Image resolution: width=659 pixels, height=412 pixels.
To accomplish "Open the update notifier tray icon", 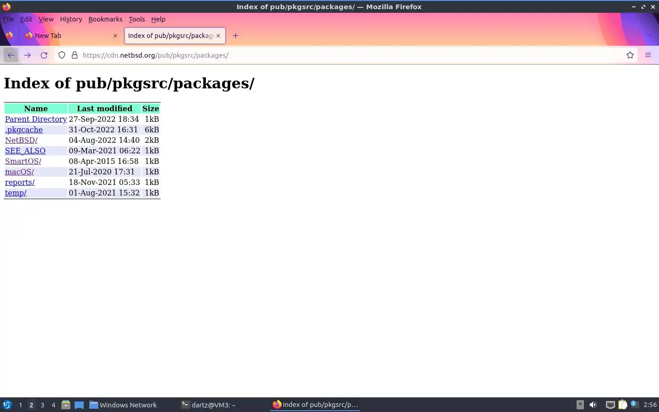I will coord(634,404).
